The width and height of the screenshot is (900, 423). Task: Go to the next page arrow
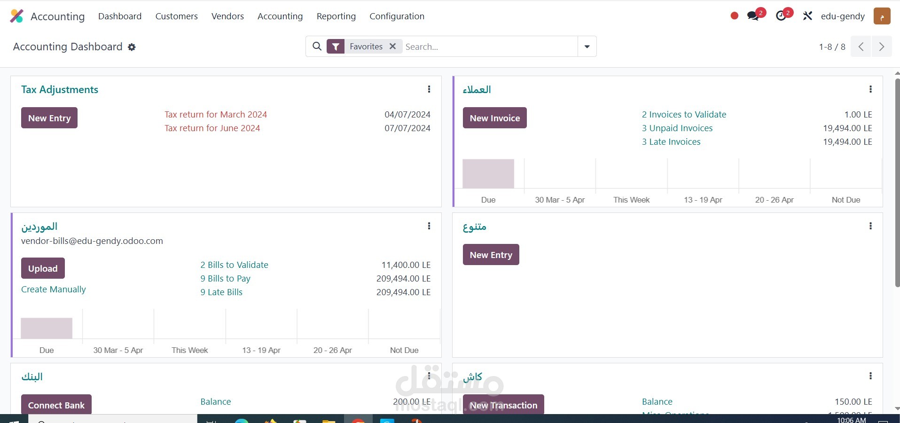[x=882, y=47]
